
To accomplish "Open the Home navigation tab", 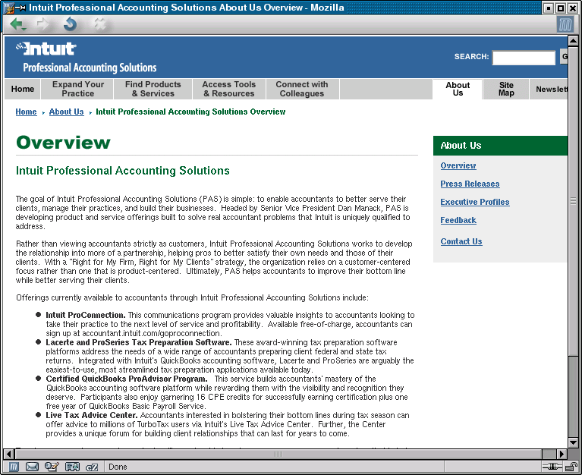I will click(23, 89).
